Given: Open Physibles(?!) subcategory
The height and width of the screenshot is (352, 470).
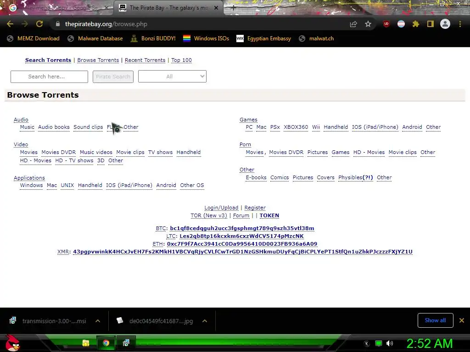Looking at the screenshot, I should click(356, 177).
